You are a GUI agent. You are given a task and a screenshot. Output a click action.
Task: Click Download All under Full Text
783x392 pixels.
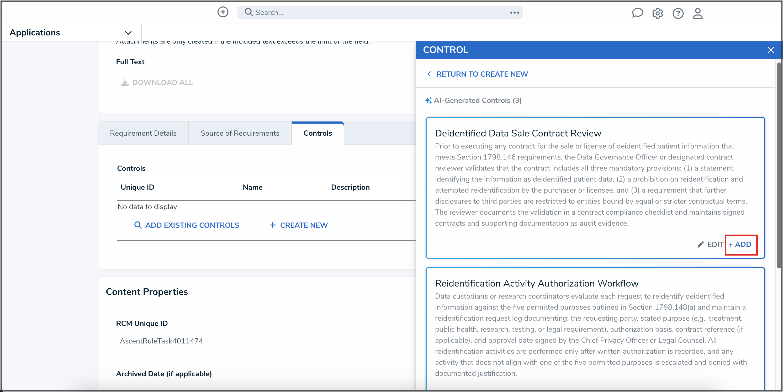click(x=157, y=82)
